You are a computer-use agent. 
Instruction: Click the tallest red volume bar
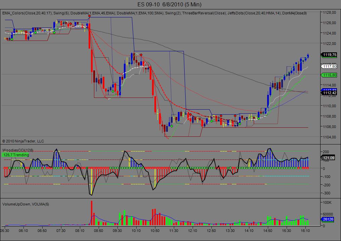(x=92, y=213)
